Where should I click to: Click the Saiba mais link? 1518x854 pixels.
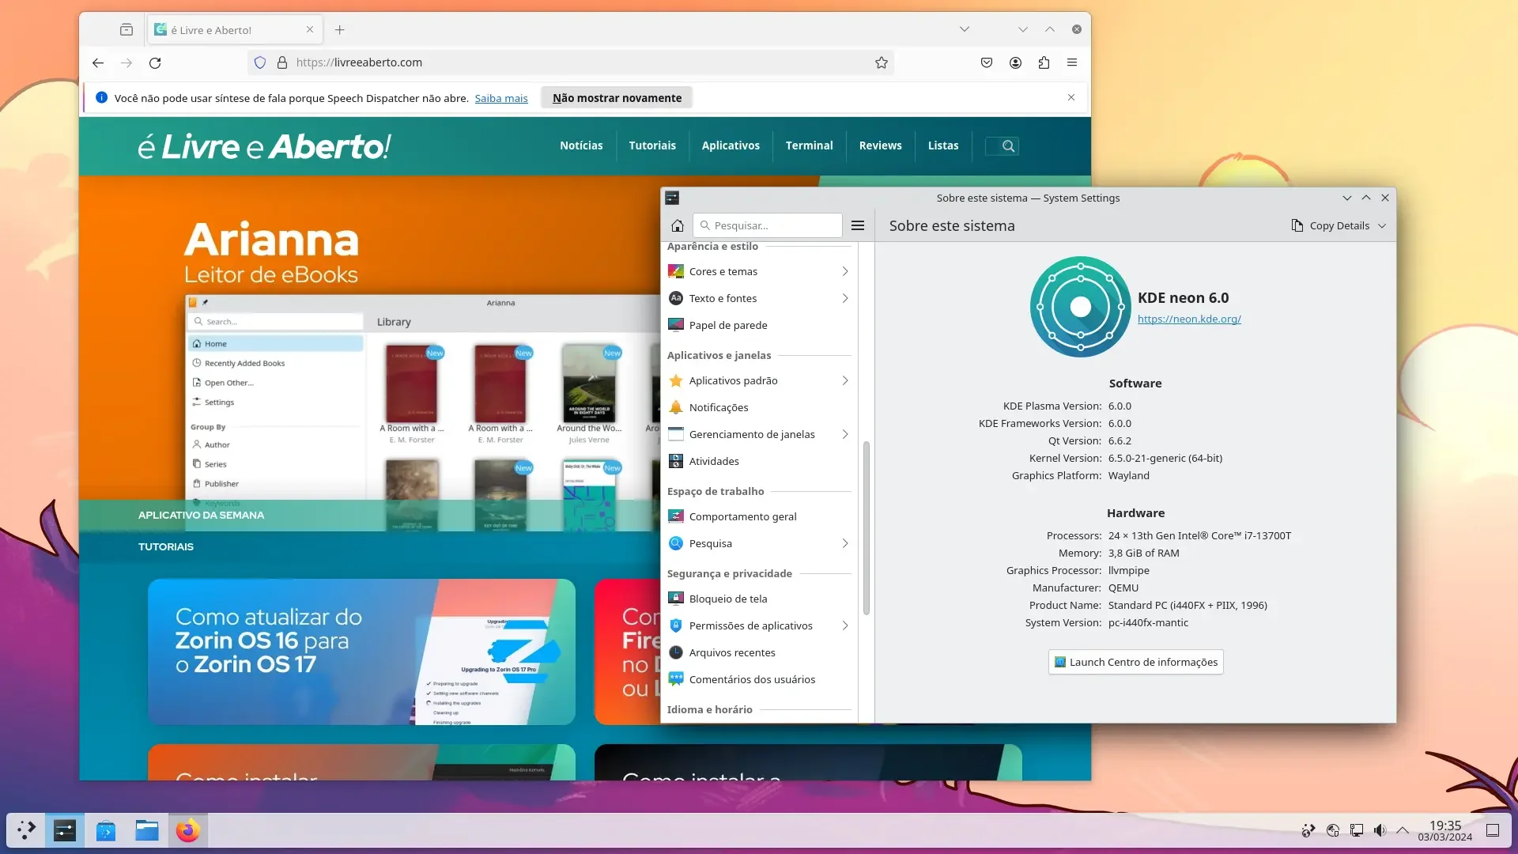coord(501,98)
